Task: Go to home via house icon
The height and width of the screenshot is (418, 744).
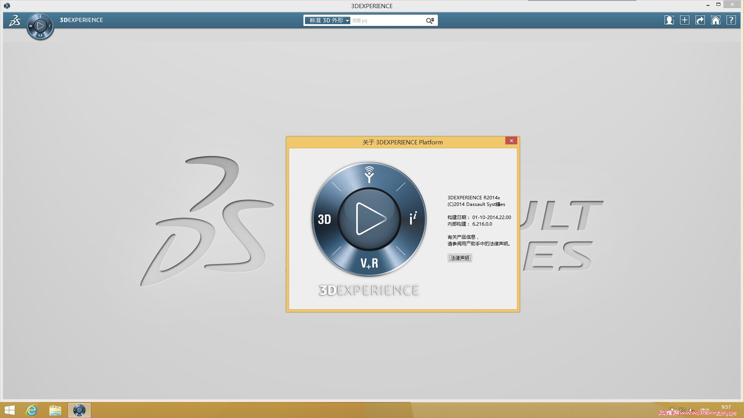Action: (715, 20)
